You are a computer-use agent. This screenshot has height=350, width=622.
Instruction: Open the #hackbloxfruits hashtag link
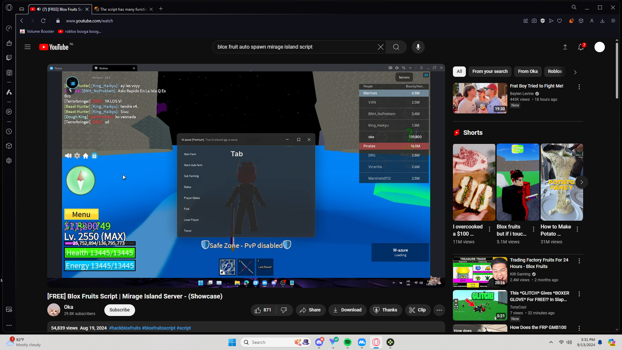click(x=125, y=328)
